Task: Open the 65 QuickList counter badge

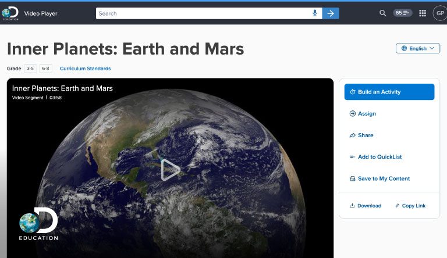Action: click(x=403, y=13)
